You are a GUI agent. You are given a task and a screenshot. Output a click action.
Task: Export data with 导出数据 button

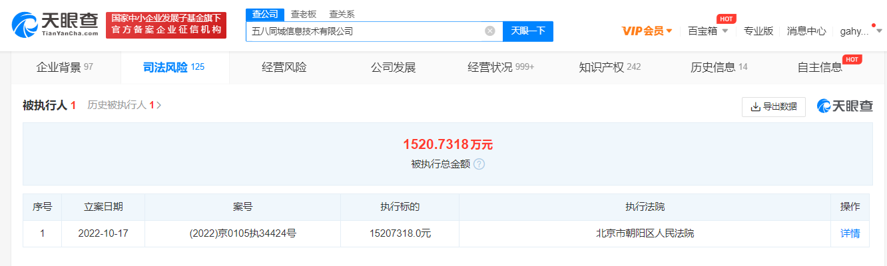[773, 106]
